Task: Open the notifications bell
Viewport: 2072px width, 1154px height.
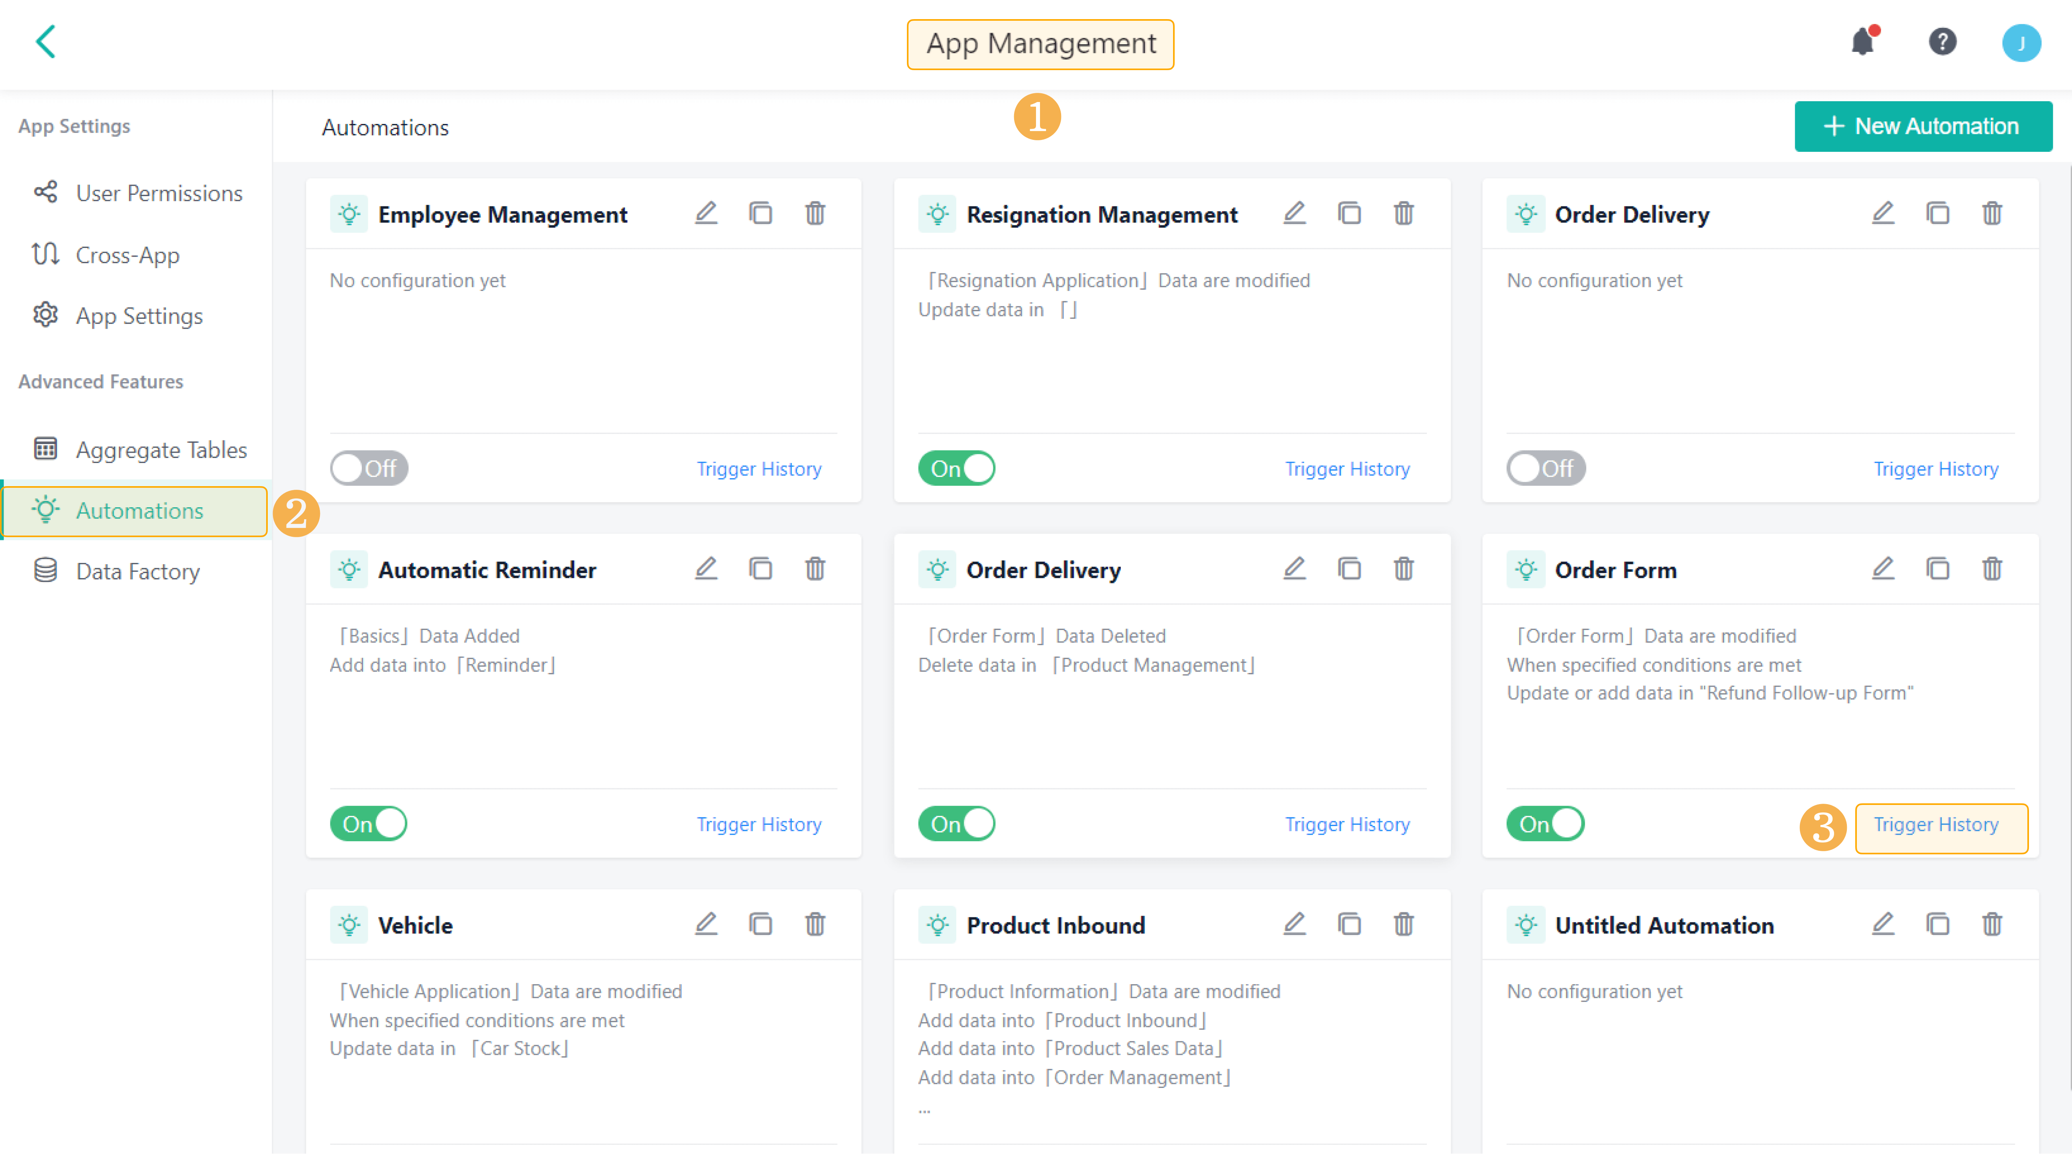Action: click(1863, 41)
